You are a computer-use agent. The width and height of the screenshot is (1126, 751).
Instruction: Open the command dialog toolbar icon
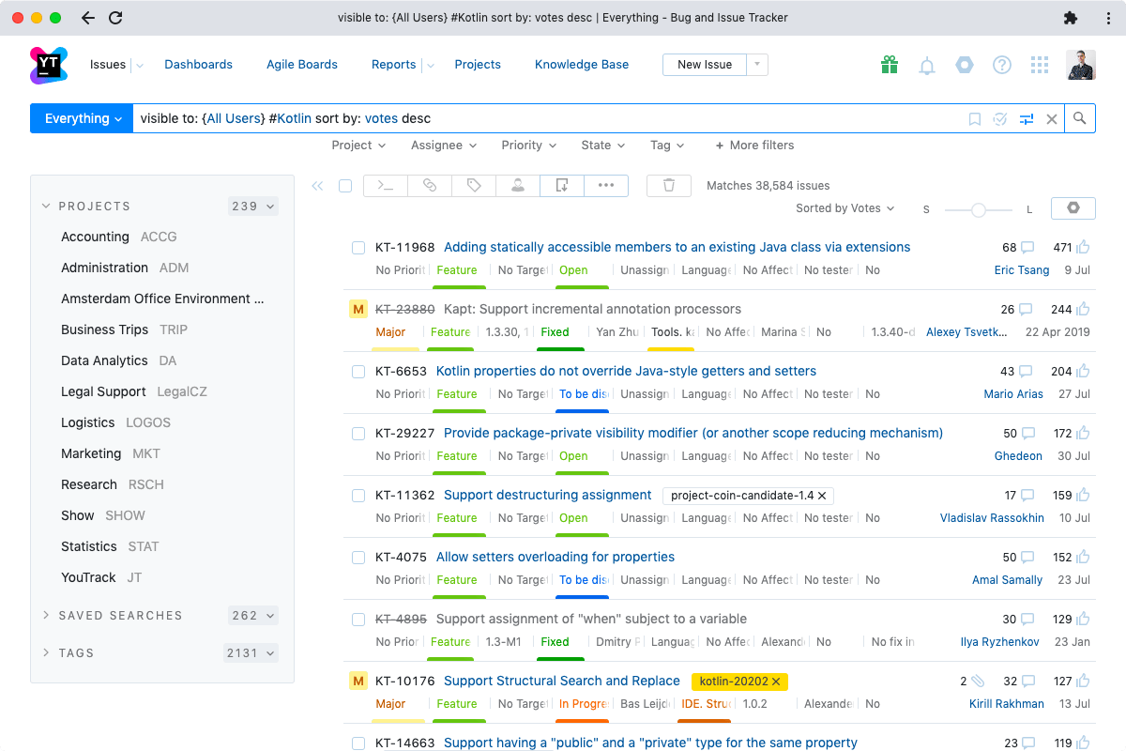click(385, 186)
